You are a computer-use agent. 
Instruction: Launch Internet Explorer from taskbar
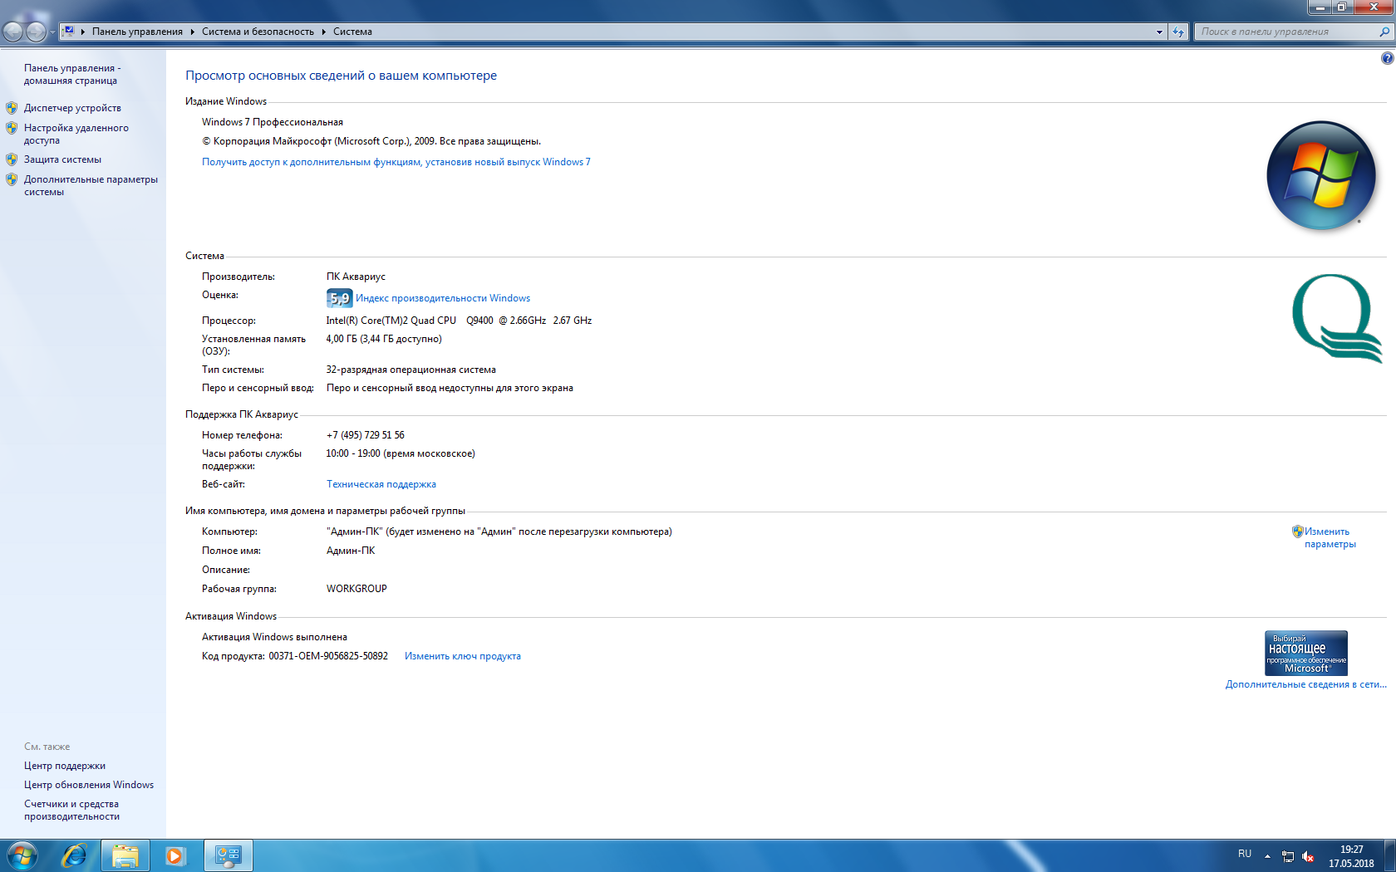pos(75,855)
